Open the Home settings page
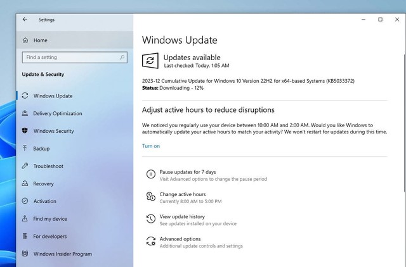406x267 pixels. (75, 40)
